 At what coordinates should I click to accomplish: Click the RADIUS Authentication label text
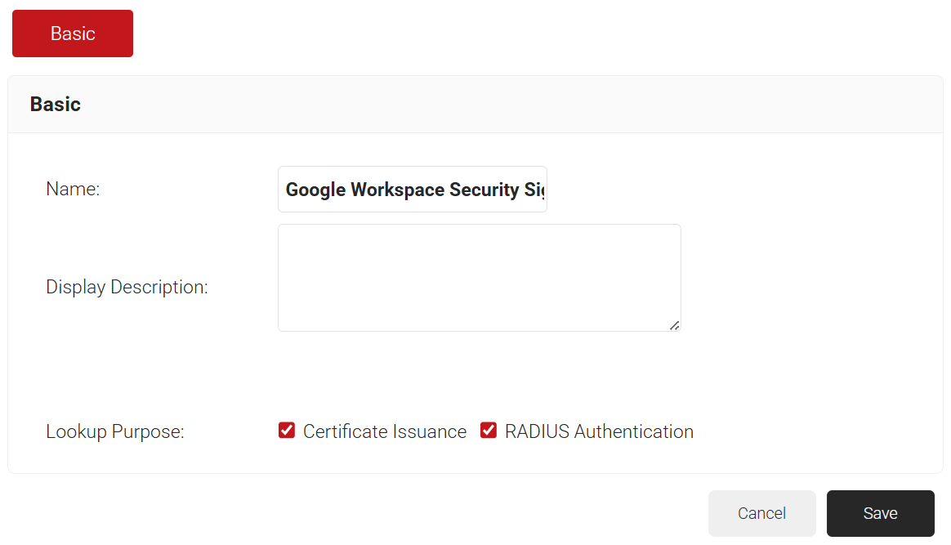click(599, 431)
